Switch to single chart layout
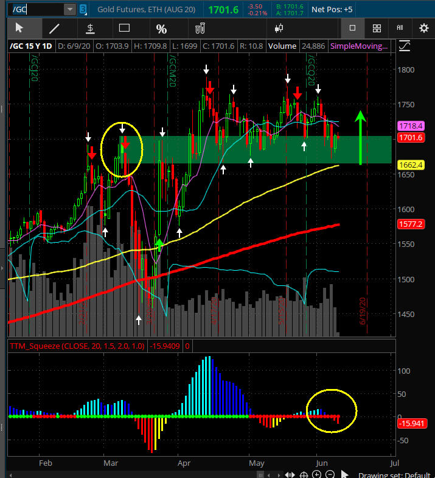 coord(352,28)
